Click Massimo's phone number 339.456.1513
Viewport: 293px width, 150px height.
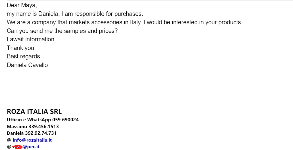[x=44, y=127]
